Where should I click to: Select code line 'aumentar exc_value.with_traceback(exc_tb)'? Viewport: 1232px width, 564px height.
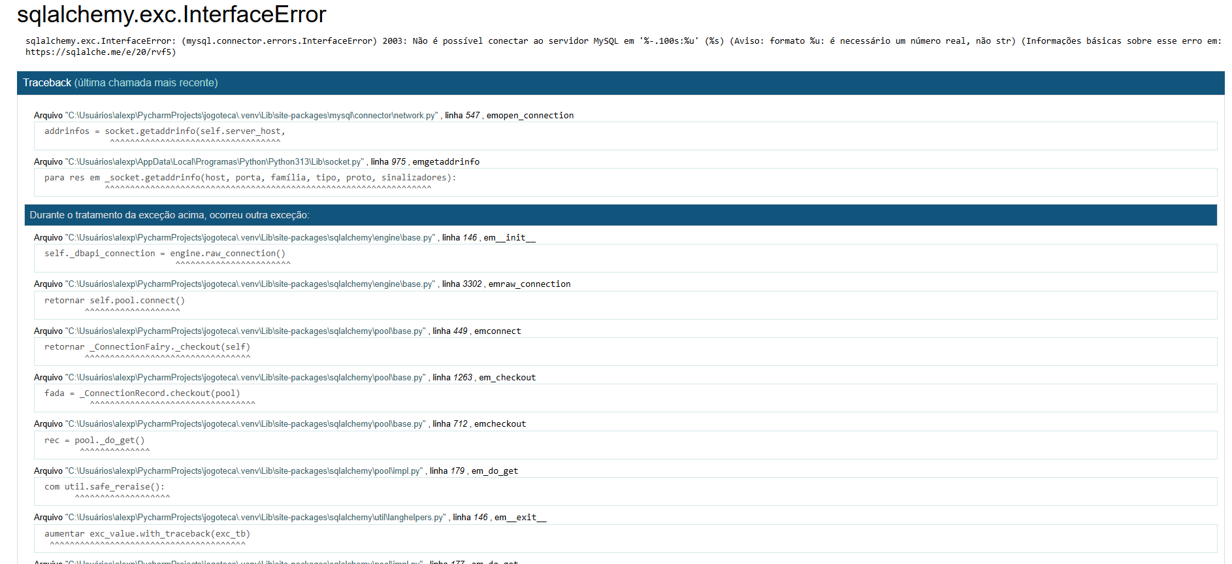(x=147, y=534)
